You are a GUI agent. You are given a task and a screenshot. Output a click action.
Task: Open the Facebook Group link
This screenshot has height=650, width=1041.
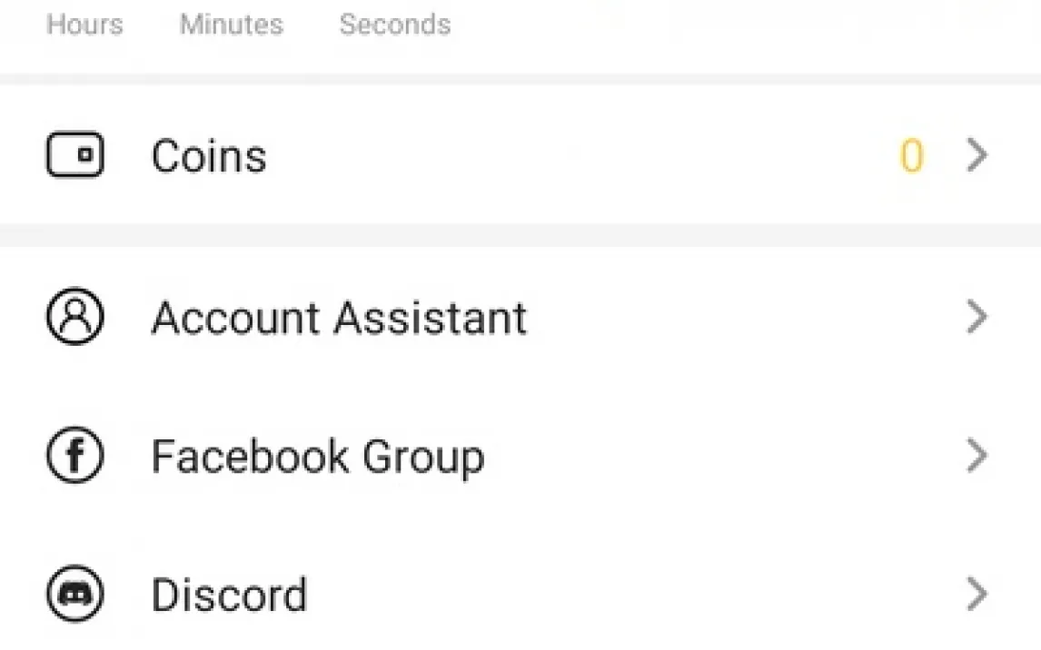(x=317, y=457)
